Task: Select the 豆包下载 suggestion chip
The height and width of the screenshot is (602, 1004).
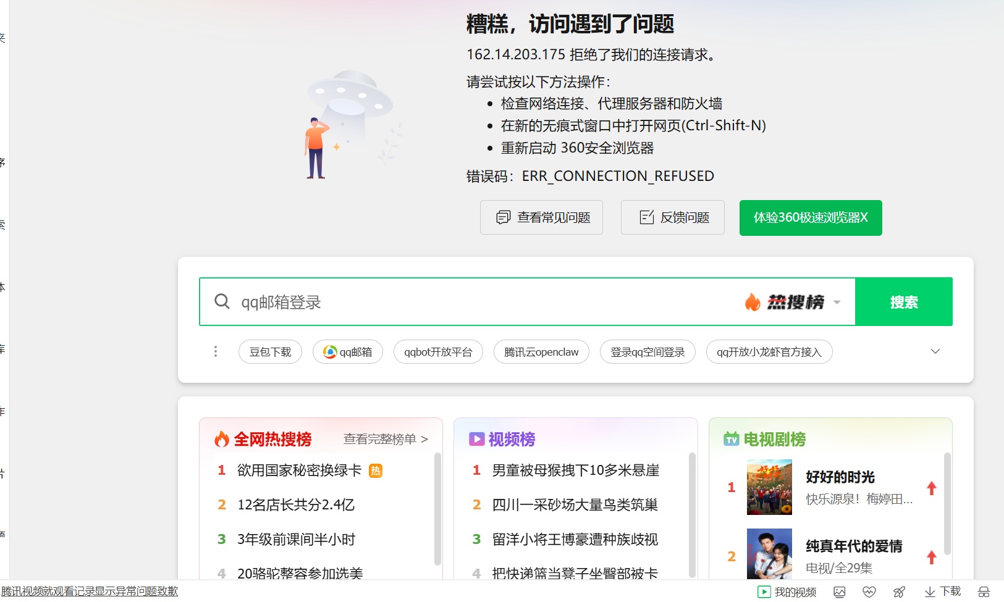Action: [x=270, y=352]
